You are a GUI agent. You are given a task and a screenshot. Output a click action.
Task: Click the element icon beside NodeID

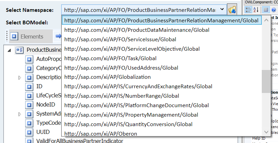tap(29, 105)
